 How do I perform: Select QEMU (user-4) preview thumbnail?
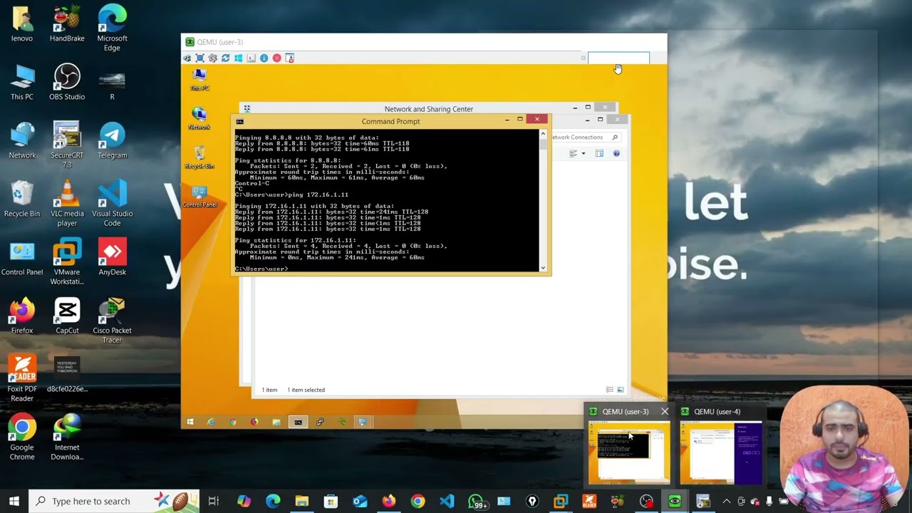[x=720, y=452]
